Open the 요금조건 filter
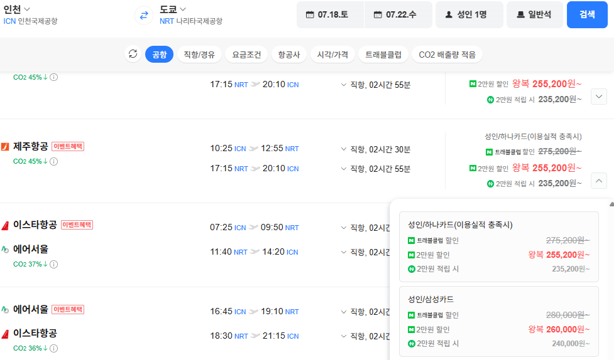The height and width of the screenshot is (360, 614). pyautogui.click(x=246, y=55)
